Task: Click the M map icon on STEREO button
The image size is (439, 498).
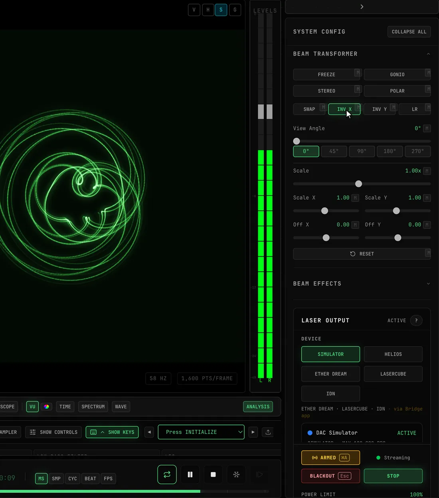Action: coord(358,89)
